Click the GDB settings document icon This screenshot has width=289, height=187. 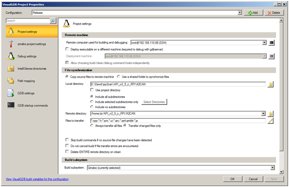click(x=11, y=93)
